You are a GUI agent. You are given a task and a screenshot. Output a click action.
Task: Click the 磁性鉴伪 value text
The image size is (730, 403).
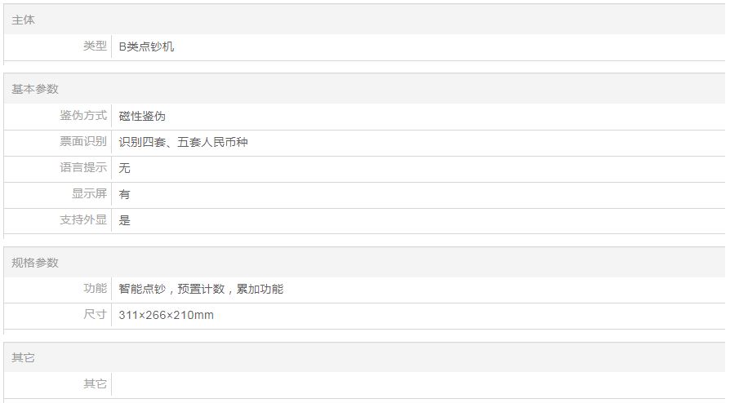(x=142, y=116)
